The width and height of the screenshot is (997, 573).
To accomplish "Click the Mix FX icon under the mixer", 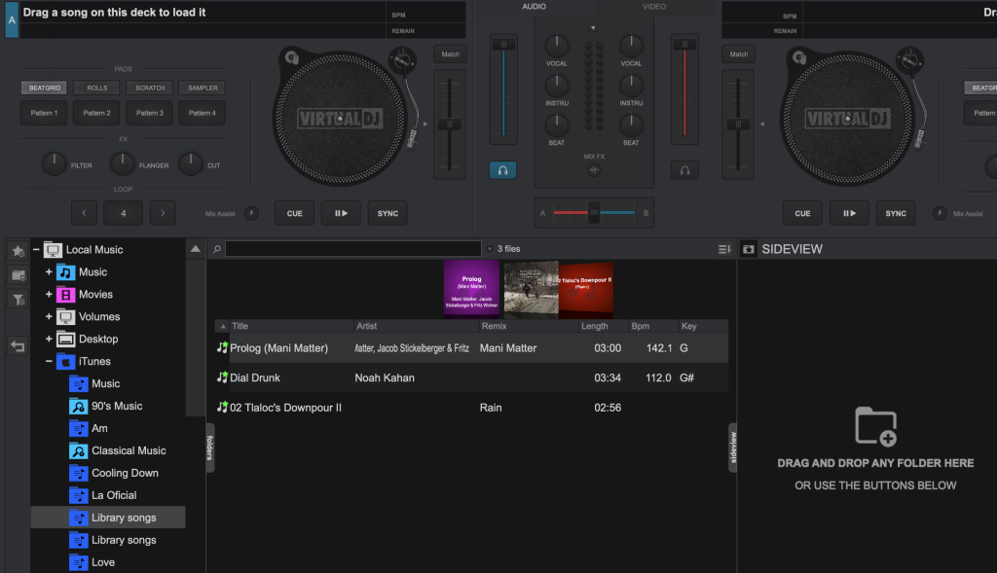I will point(594,170).
